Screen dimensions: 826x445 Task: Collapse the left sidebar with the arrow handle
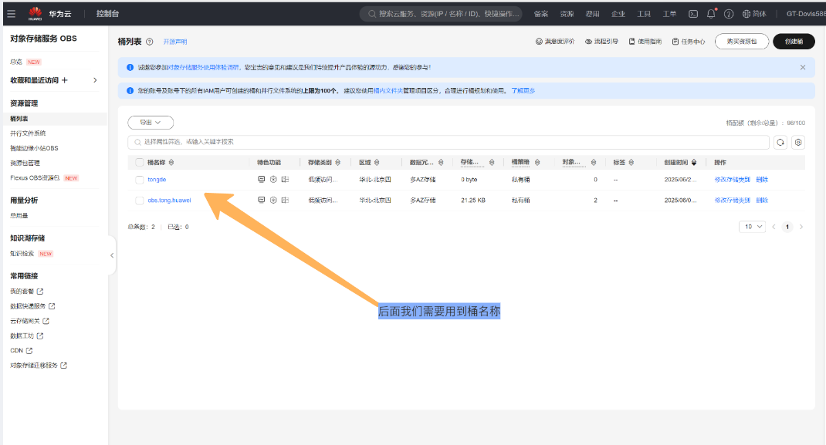point(112,255)
